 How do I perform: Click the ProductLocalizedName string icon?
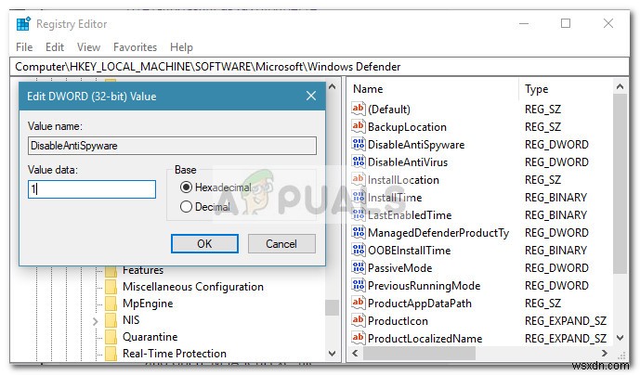coord(358,338)
